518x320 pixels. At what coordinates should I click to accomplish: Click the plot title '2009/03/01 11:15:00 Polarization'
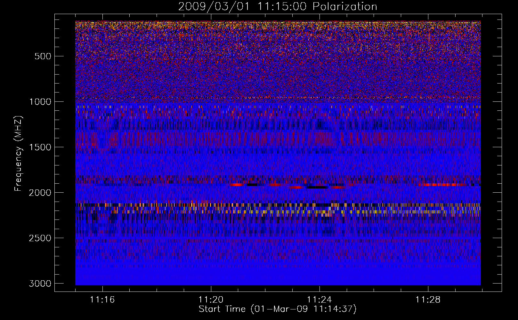tap(278, 6)
